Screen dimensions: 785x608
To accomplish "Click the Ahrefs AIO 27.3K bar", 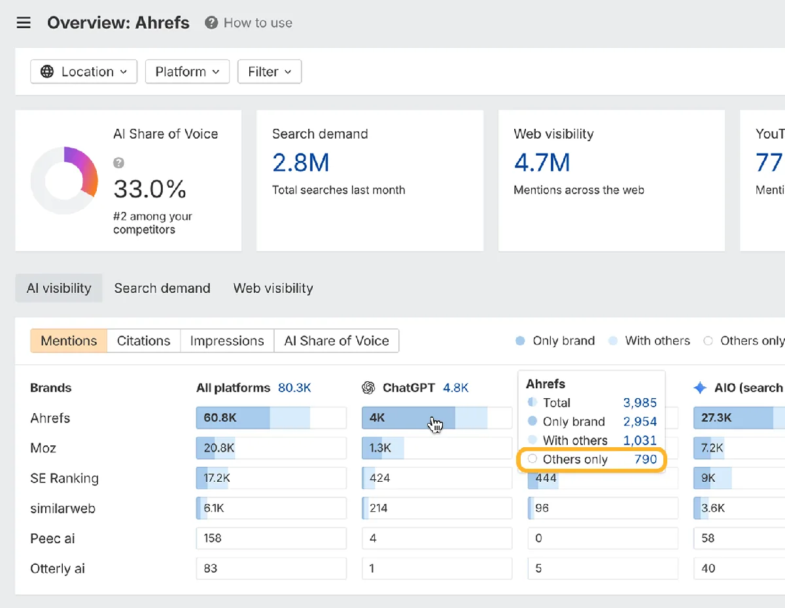I will click(x=739, y=418).
